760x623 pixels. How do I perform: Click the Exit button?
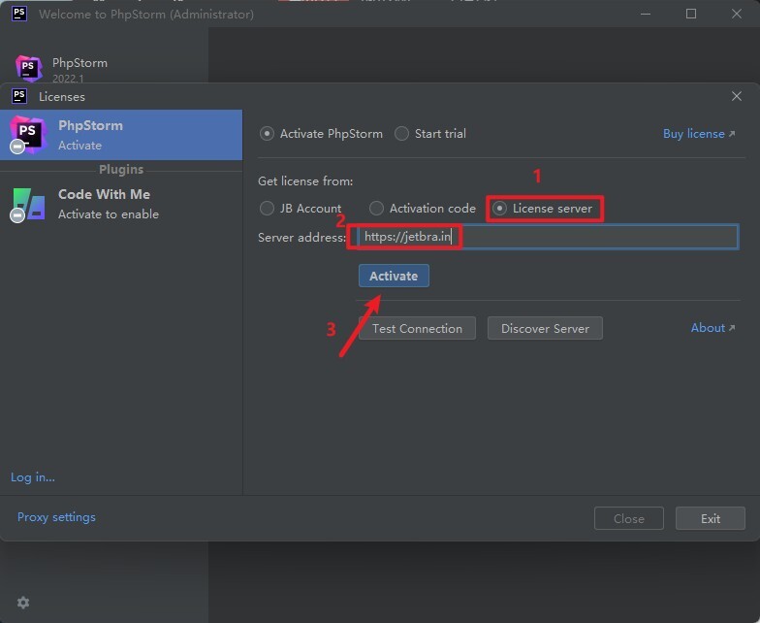[x=710, y=518]
